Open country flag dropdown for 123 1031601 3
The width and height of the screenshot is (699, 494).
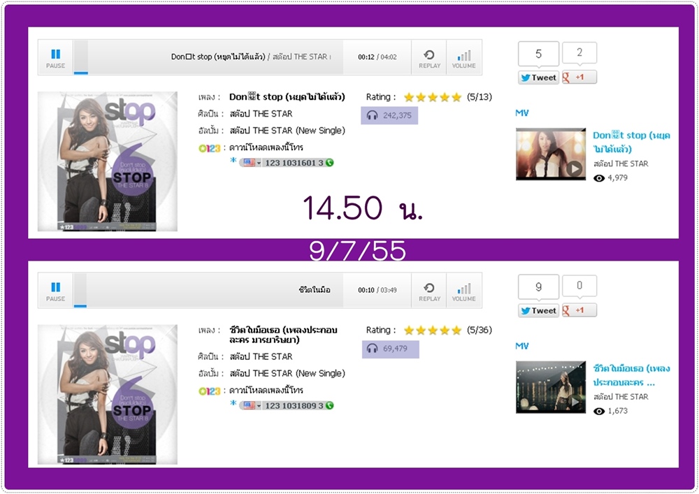click(x=252, y=163)
